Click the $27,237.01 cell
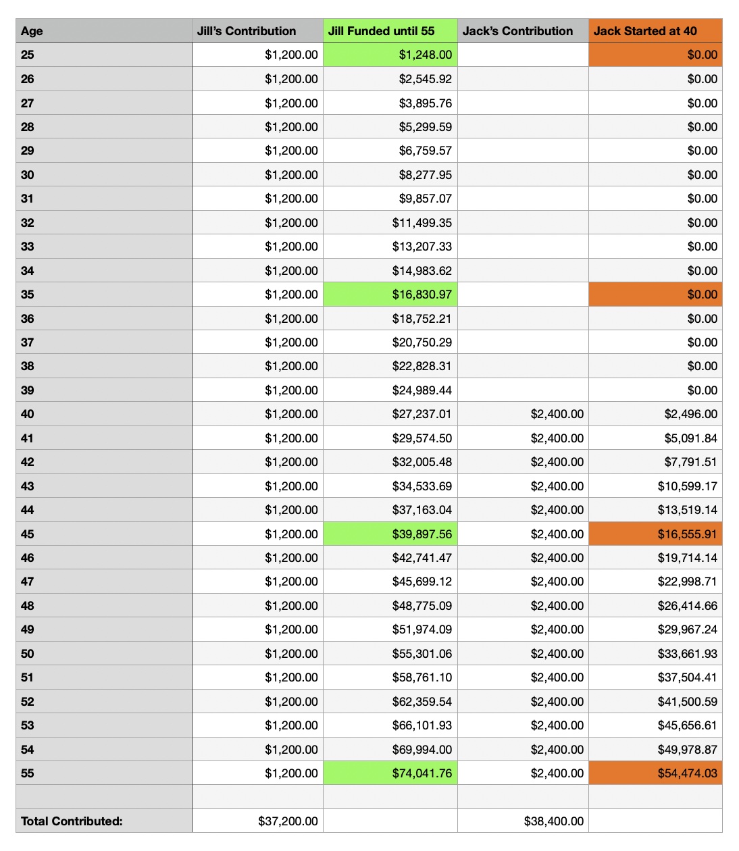This screenshot has width=739, height=851. pyautogui.click(x=390, y=414)
